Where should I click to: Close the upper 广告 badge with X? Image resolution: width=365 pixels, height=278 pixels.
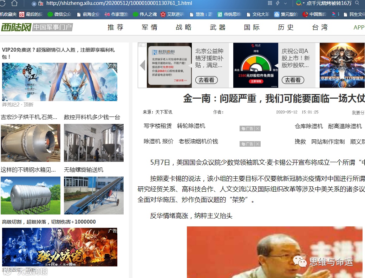click(258, 128)
